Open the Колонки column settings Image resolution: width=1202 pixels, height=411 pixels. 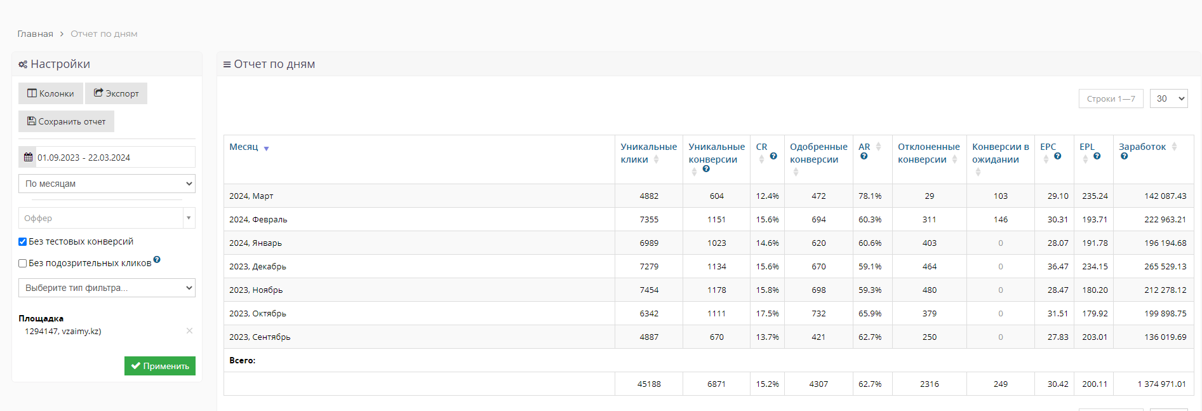(x=51, y=93)
